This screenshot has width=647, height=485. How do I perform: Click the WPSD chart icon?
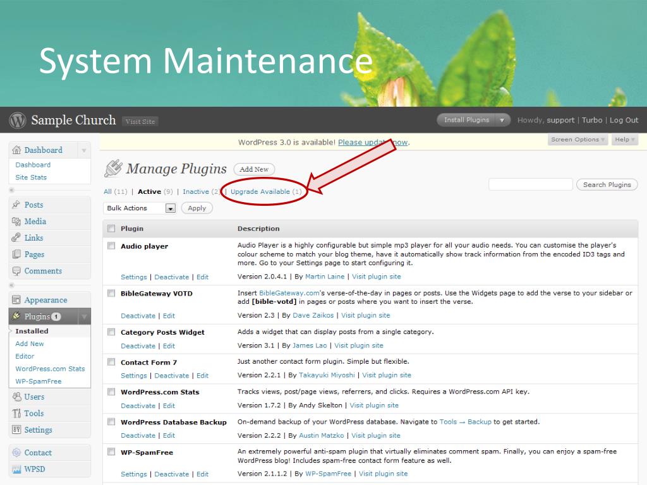(x=16, y=469)
